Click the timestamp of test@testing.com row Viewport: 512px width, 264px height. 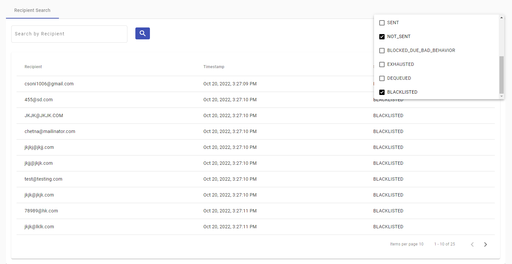pos(230,179)
